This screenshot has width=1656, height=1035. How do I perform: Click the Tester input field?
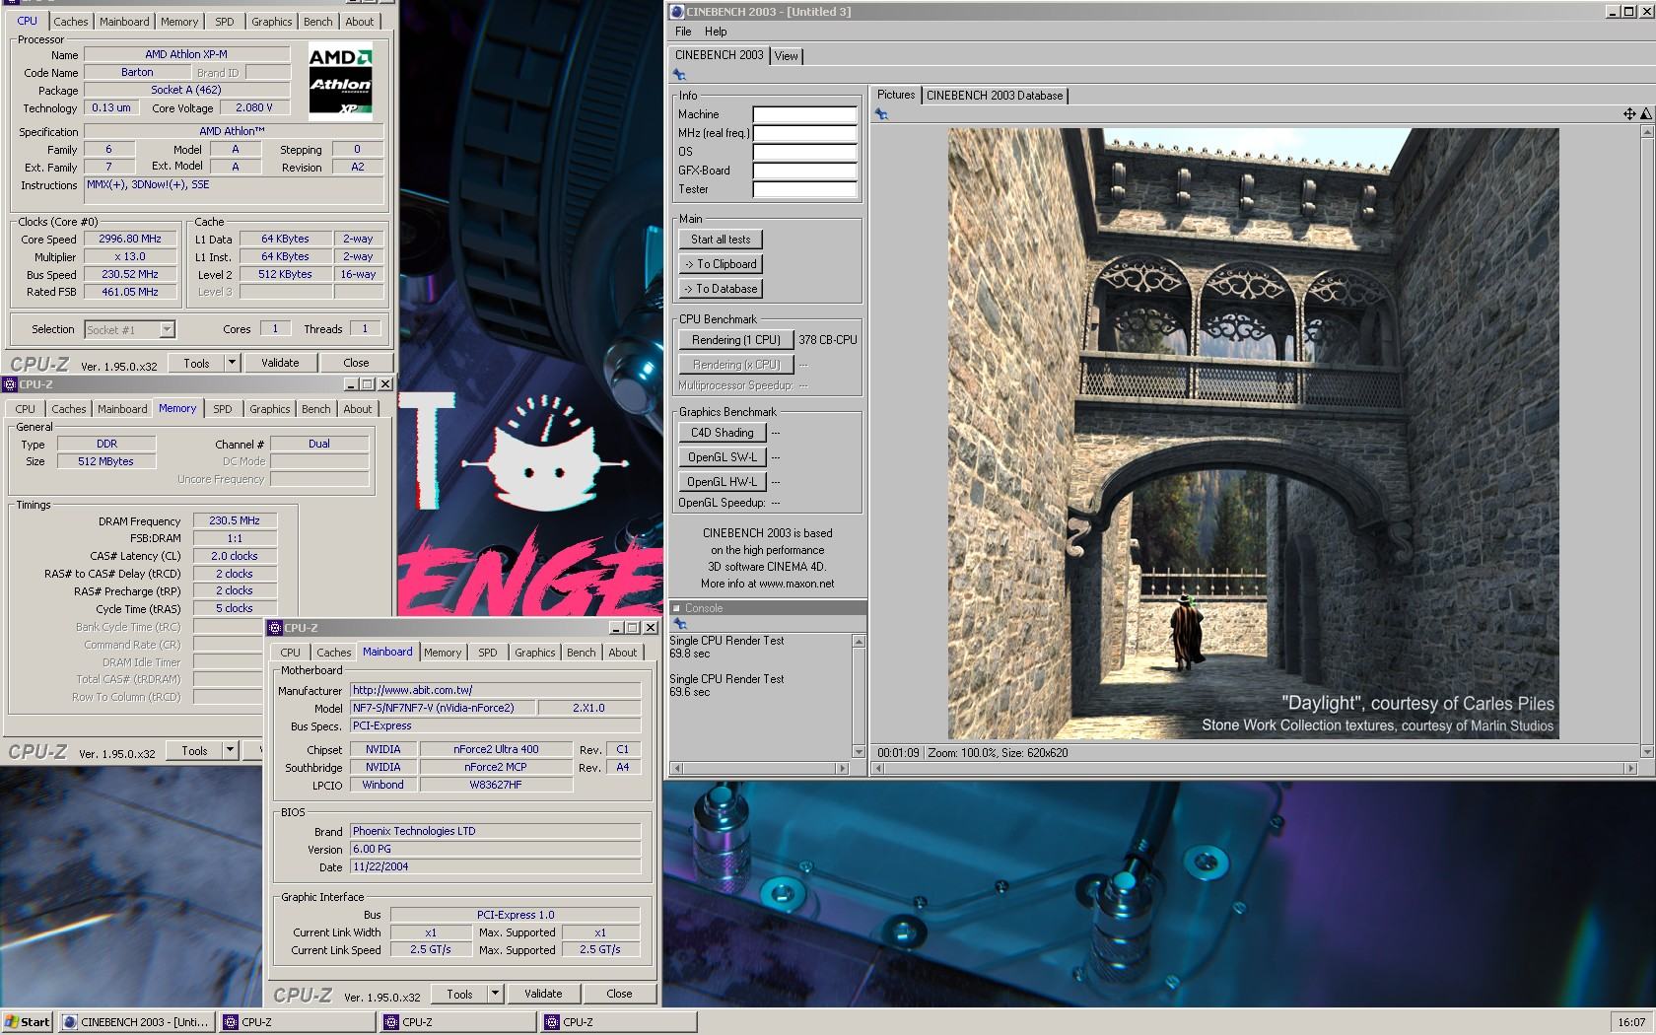tap(804, 189)
